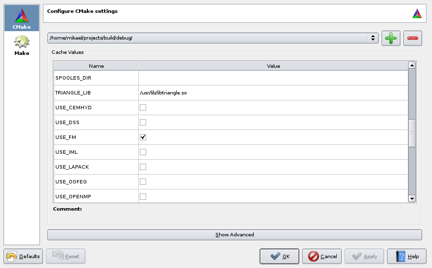The width and height of the screenshot is (432, 268).
Task: Enable the USE_CEMHYD checkbox
Action: (143, 108)
